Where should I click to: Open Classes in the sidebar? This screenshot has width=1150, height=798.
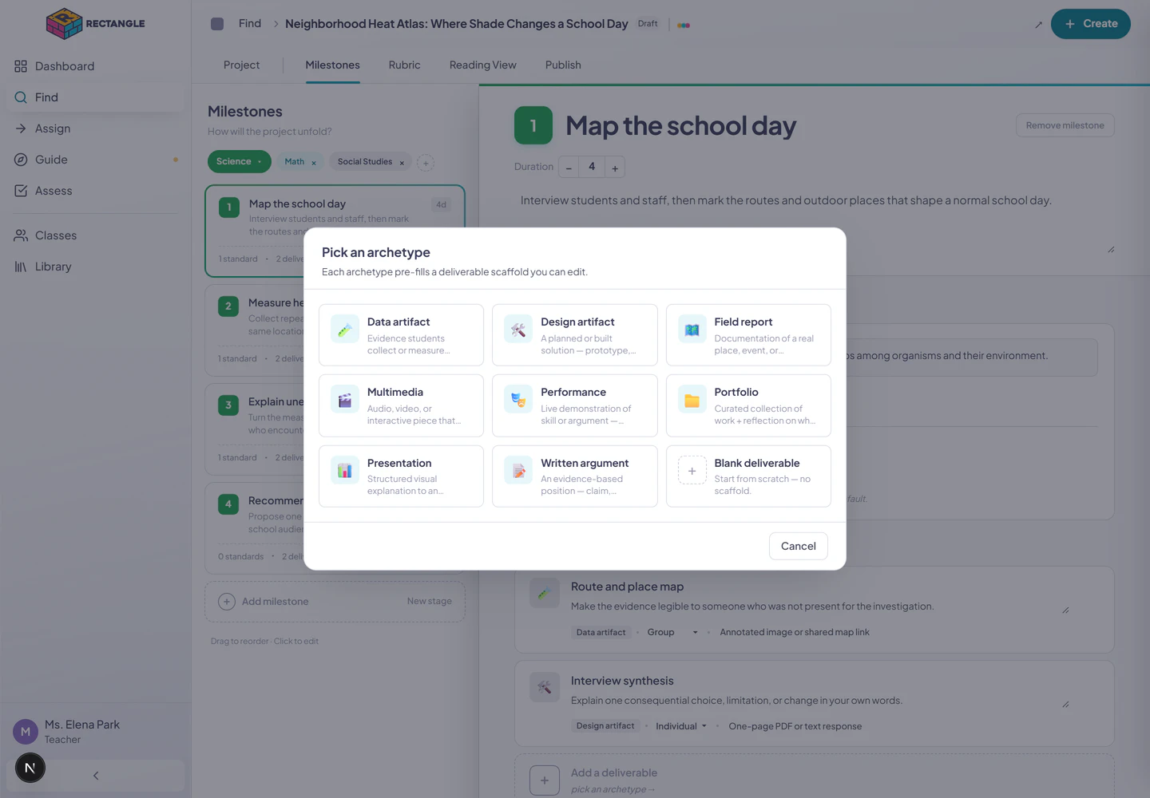(96, 235)
